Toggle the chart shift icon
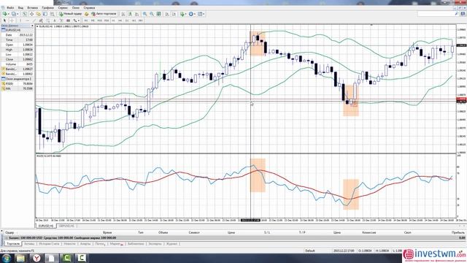 174,14
